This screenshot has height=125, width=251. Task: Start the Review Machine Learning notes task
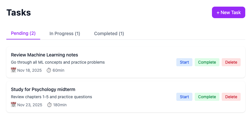[x=184, y=62]
